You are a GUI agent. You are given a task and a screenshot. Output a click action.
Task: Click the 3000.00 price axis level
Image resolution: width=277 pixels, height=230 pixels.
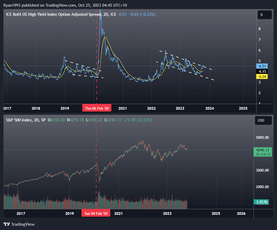tap(262, 170)
